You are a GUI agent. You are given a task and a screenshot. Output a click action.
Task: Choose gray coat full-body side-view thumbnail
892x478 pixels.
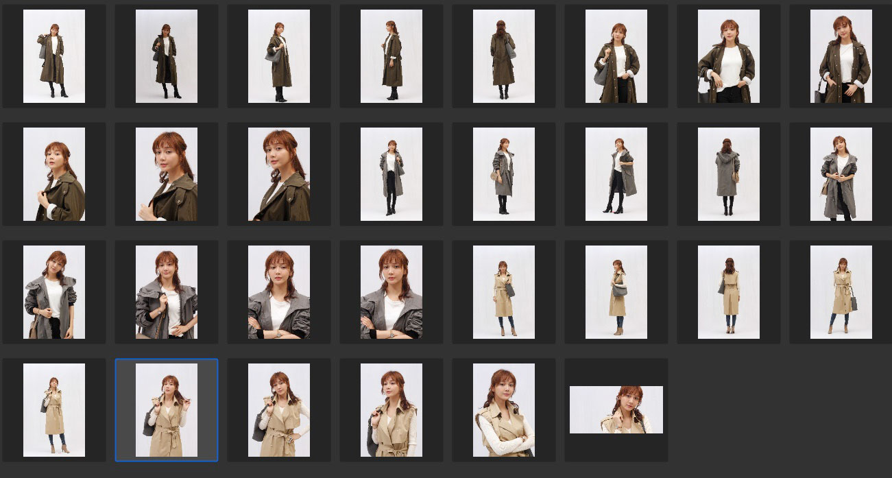click(503, 174)
